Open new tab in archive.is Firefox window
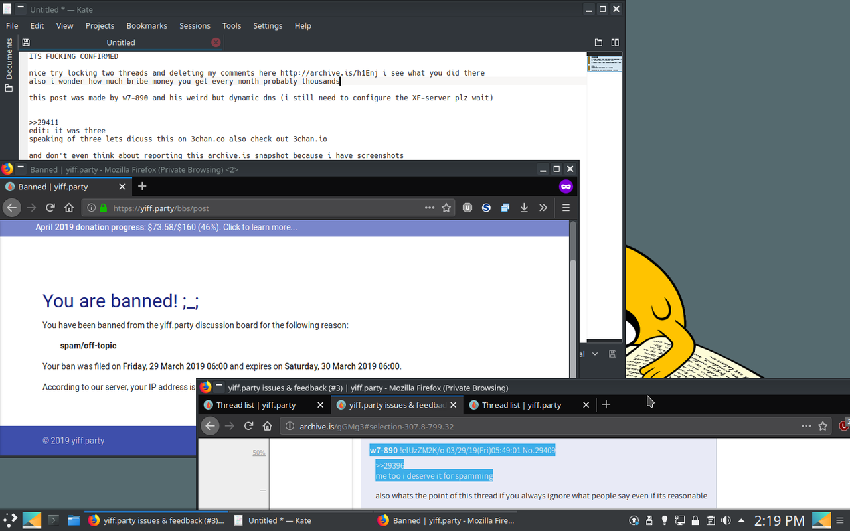Screen dimensions: 850x531 tap(606, 405)
